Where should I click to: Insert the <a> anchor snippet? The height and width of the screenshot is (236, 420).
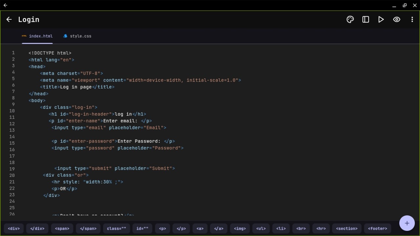coord(200,228)
